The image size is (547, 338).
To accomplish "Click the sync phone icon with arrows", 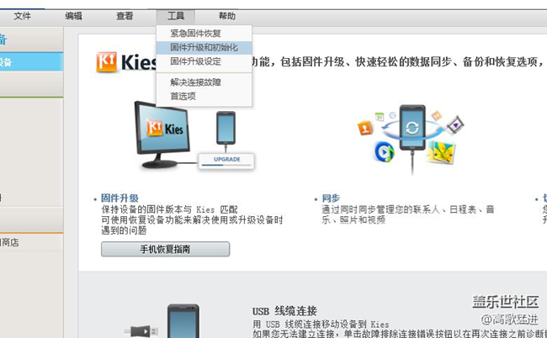I will pos(412,128).
